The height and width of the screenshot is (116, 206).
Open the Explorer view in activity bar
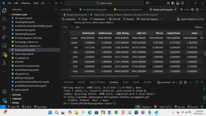(x=4, y=11)
